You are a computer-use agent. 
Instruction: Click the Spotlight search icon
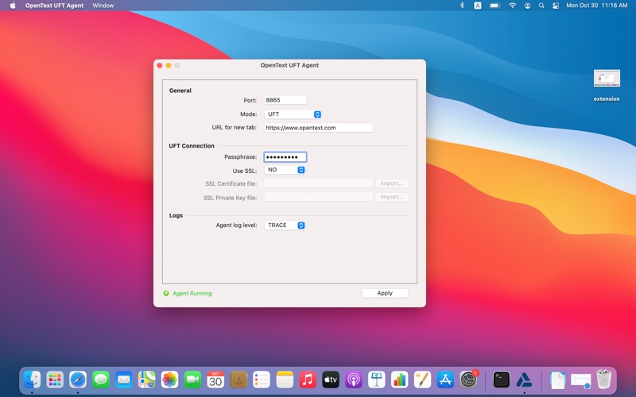coord(541,6)
